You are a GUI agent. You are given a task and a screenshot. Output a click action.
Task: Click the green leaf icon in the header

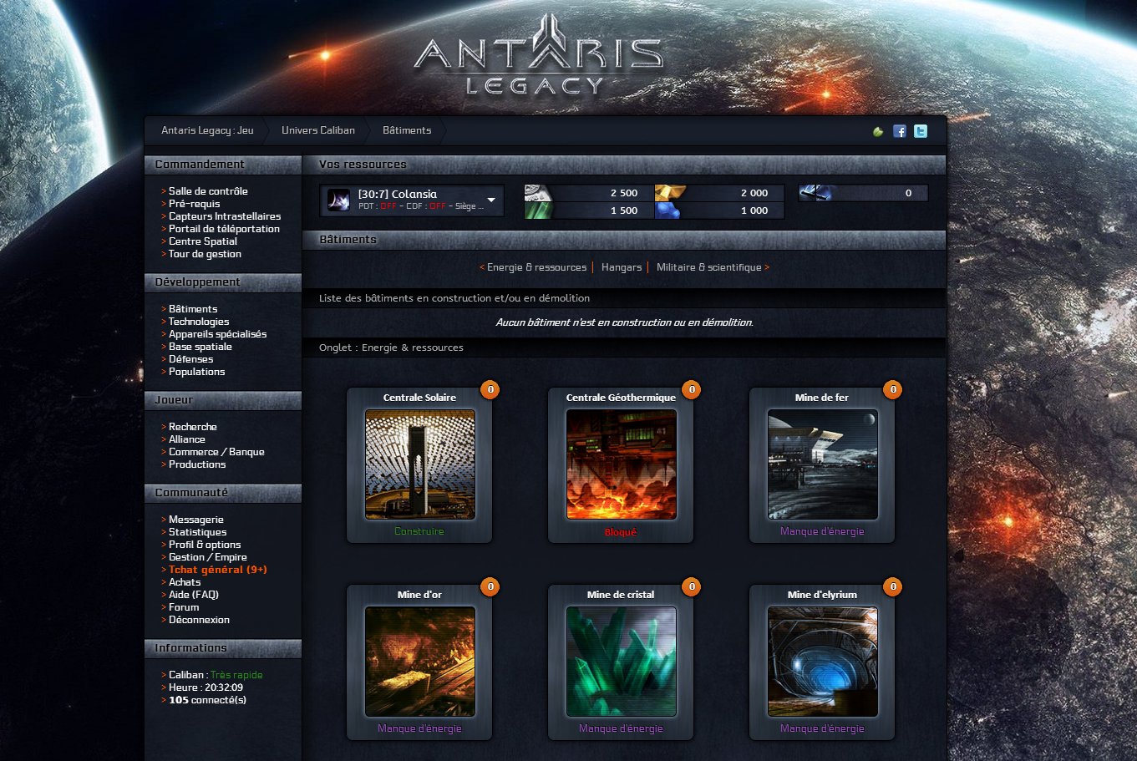878,131
